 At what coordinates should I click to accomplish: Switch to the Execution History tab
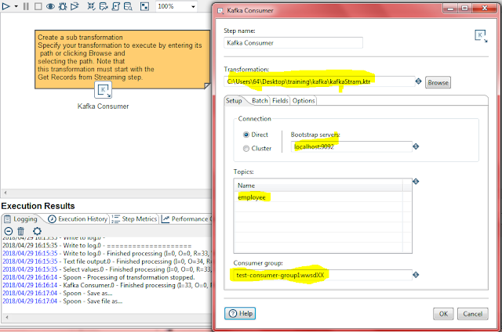coord(78,219)
